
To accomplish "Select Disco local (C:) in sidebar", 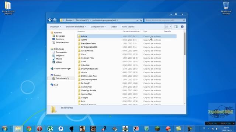I will [x=62, y=78].
